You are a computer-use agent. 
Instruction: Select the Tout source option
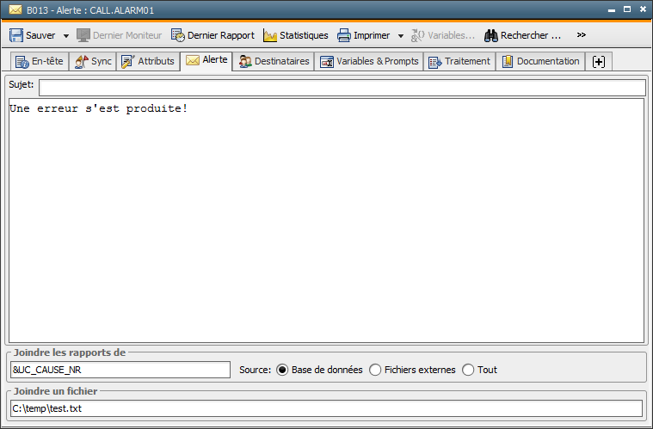[x=468, y=370]
